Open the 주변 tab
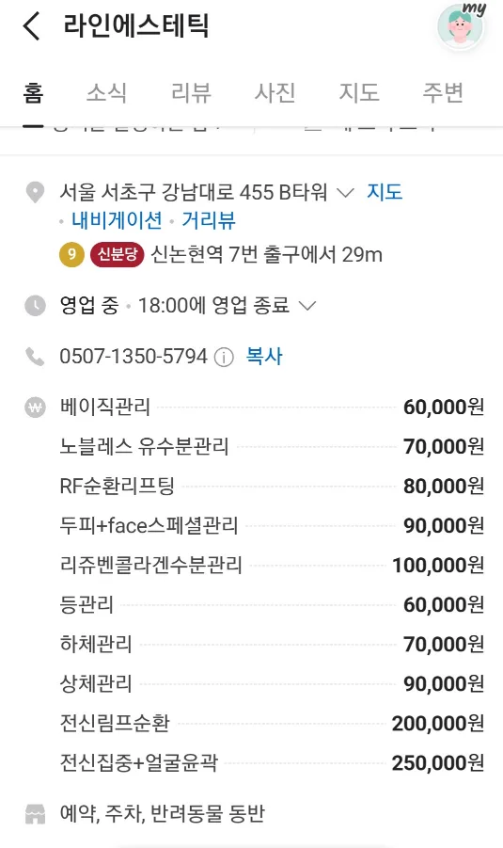Viewport: 503px width, 848px height. pyautogui.click(x=443, y=92)
